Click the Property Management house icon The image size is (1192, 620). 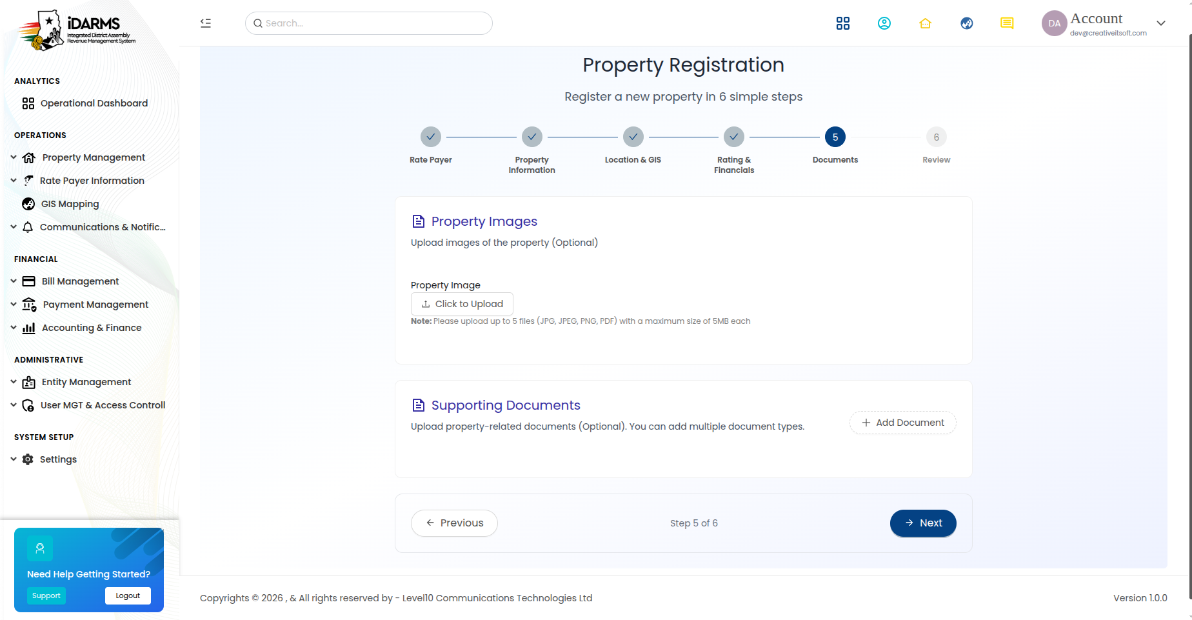29,157
